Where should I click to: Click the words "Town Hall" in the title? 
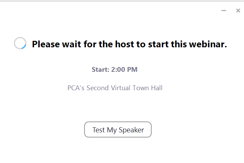click(x=147, y=88)
